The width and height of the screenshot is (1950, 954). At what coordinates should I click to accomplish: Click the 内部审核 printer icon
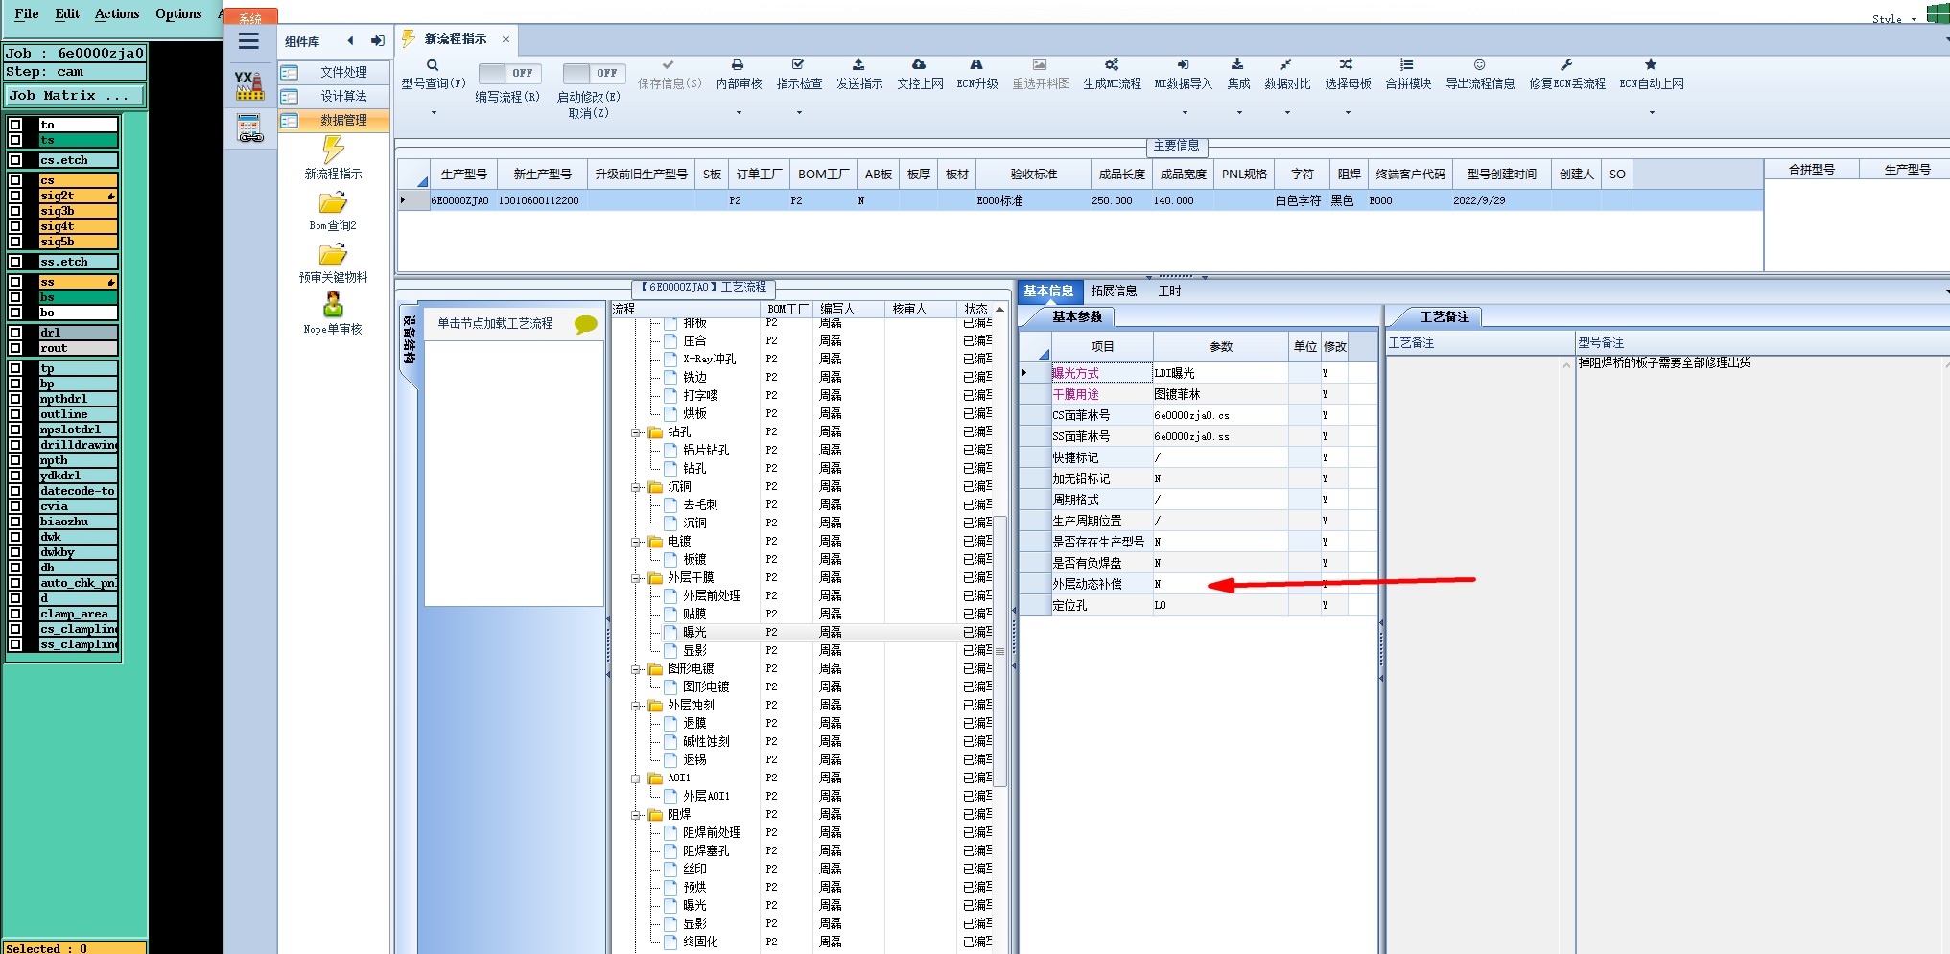coord(738,65)
